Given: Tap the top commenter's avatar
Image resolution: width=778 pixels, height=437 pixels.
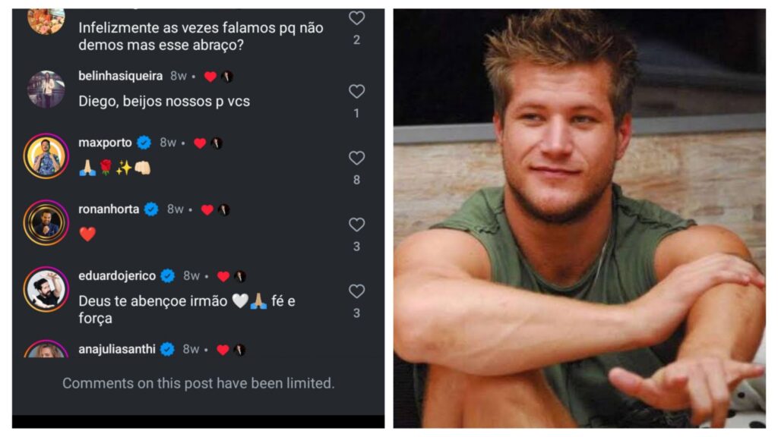Looking at the screenshot, I should point(46,21).
